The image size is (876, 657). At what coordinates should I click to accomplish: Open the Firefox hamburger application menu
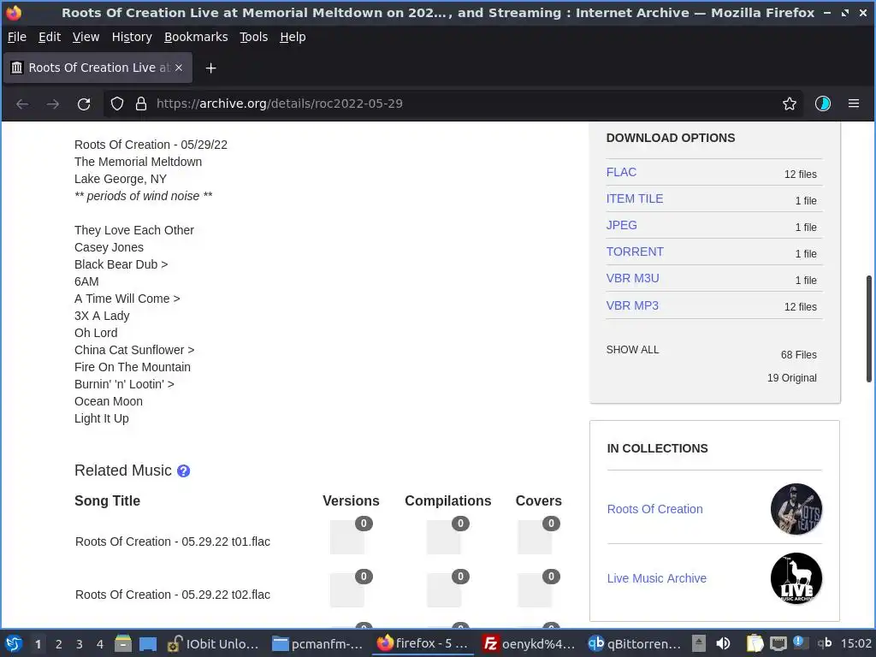tap(854, 104)
